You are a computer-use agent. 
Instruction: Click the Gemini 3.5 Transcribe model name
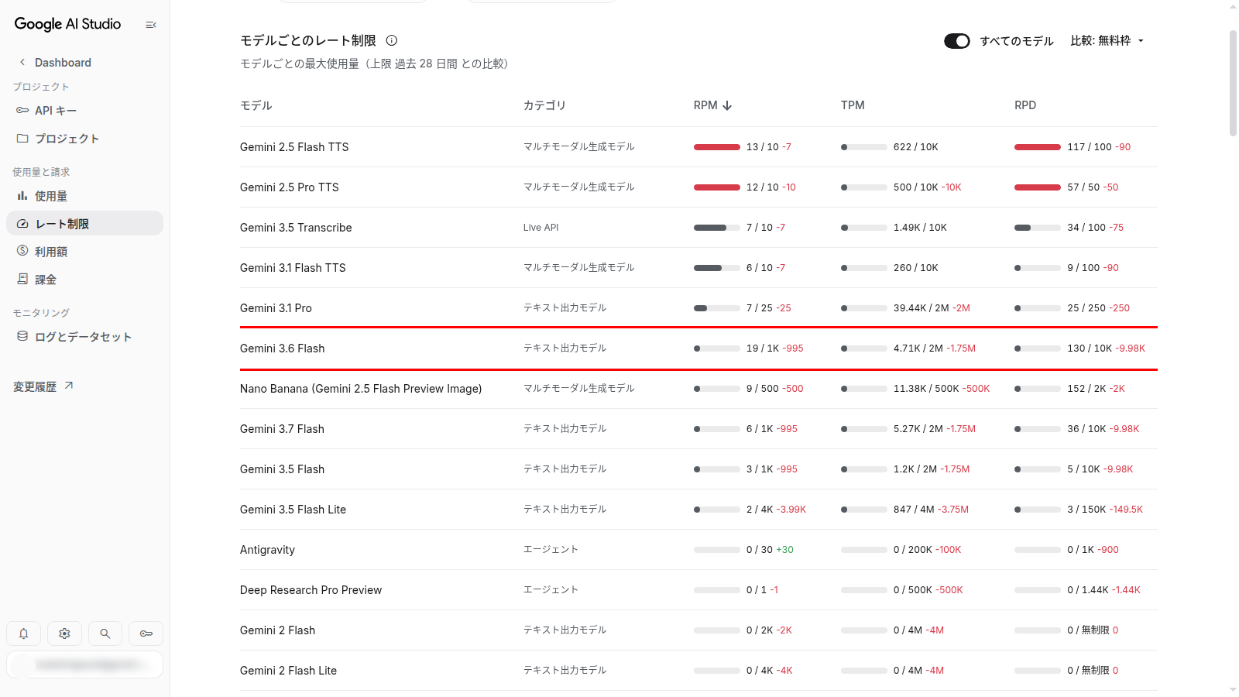click(x=296, y=228)
